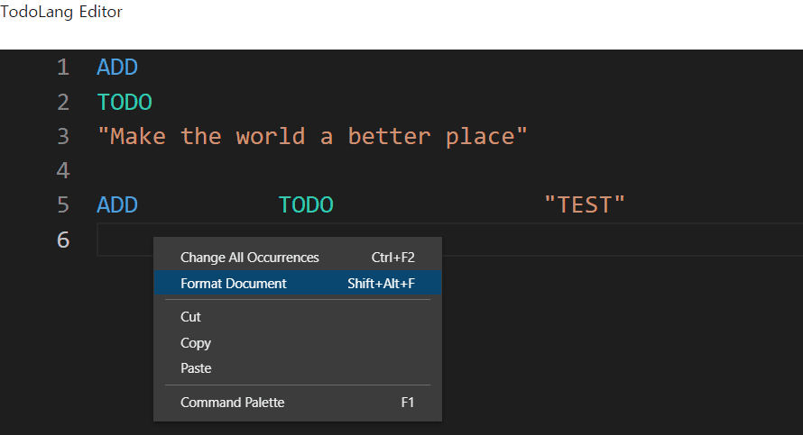Click the ADD keyword on line 5
The image size is (803, 435).
pos(117,205)
